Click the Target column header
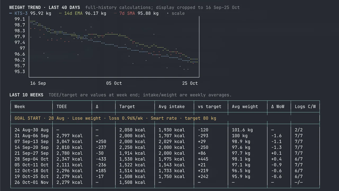339x191 pixels. coord(127,107)
